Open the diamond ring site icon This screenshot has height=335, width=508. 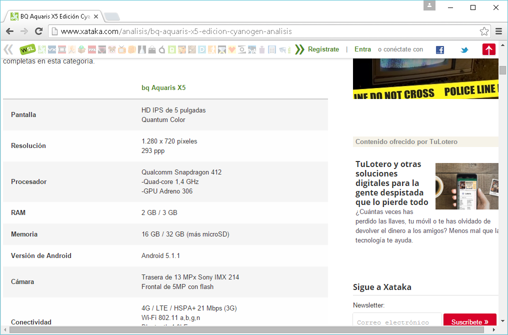pos(222,49)
